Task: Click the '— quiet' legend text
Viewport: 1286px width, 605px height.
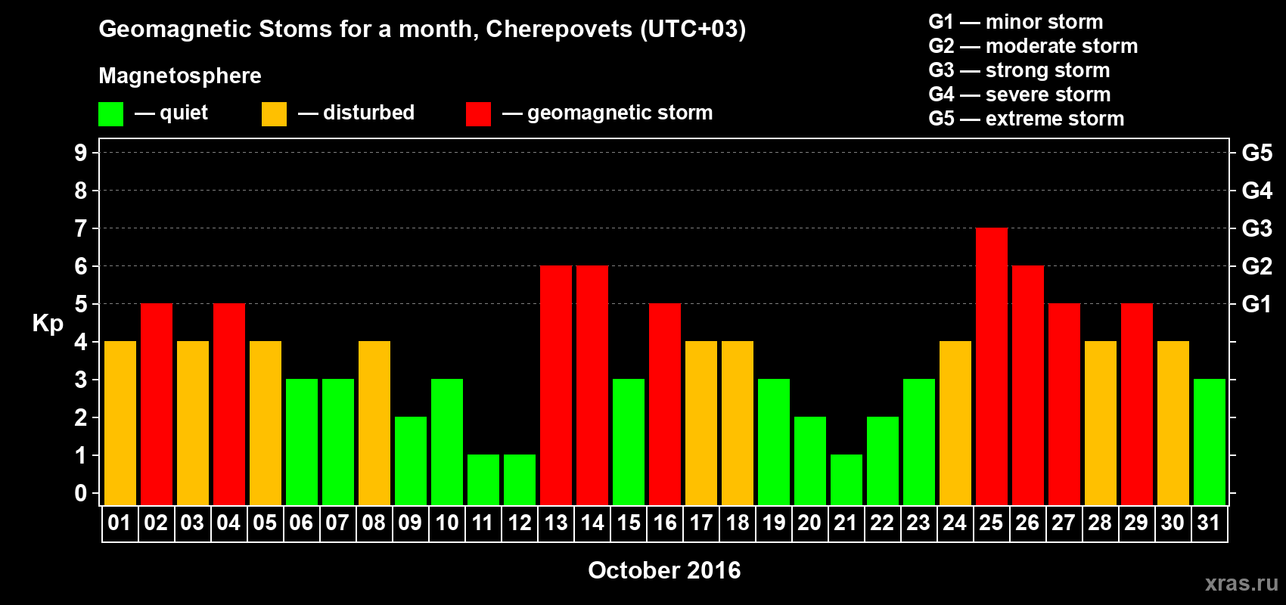Action: 171,113
